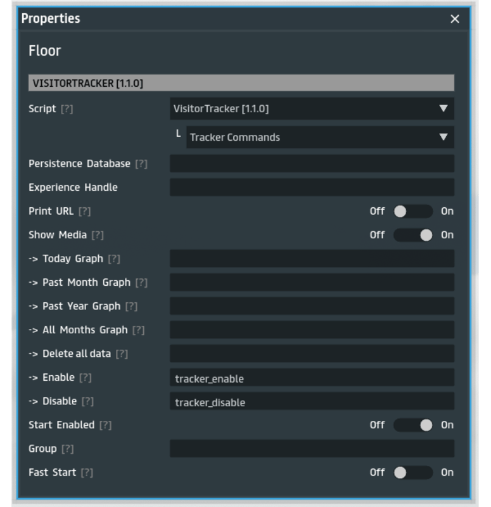Turn off the Show Media switch
The width and height of the screenshot is (491, 507).
click(x=412, y=235)
